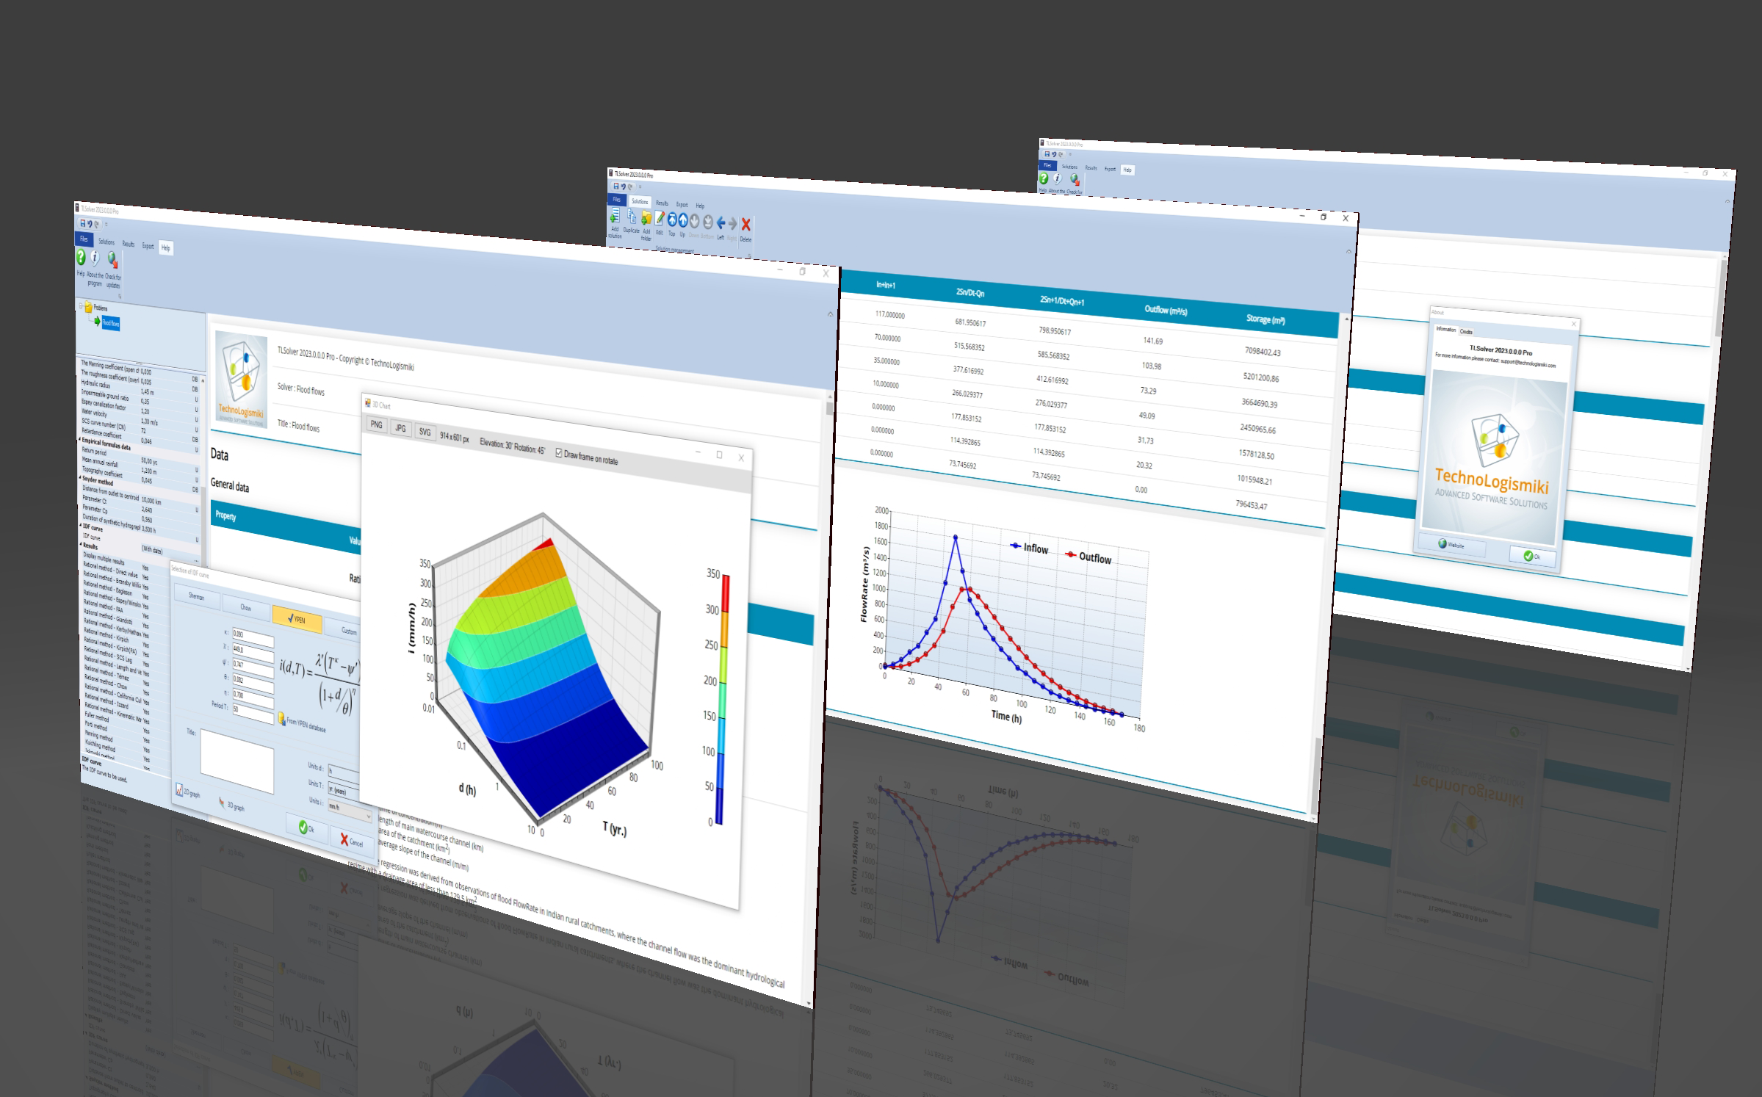Click the Website button in About

(x=1451, y=545)
